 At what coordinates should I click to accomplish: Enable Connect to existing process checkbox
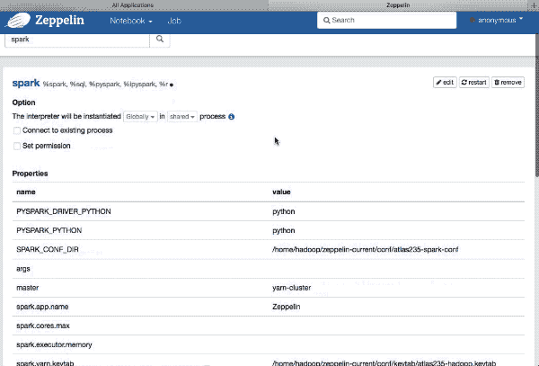tap(17, 130)
